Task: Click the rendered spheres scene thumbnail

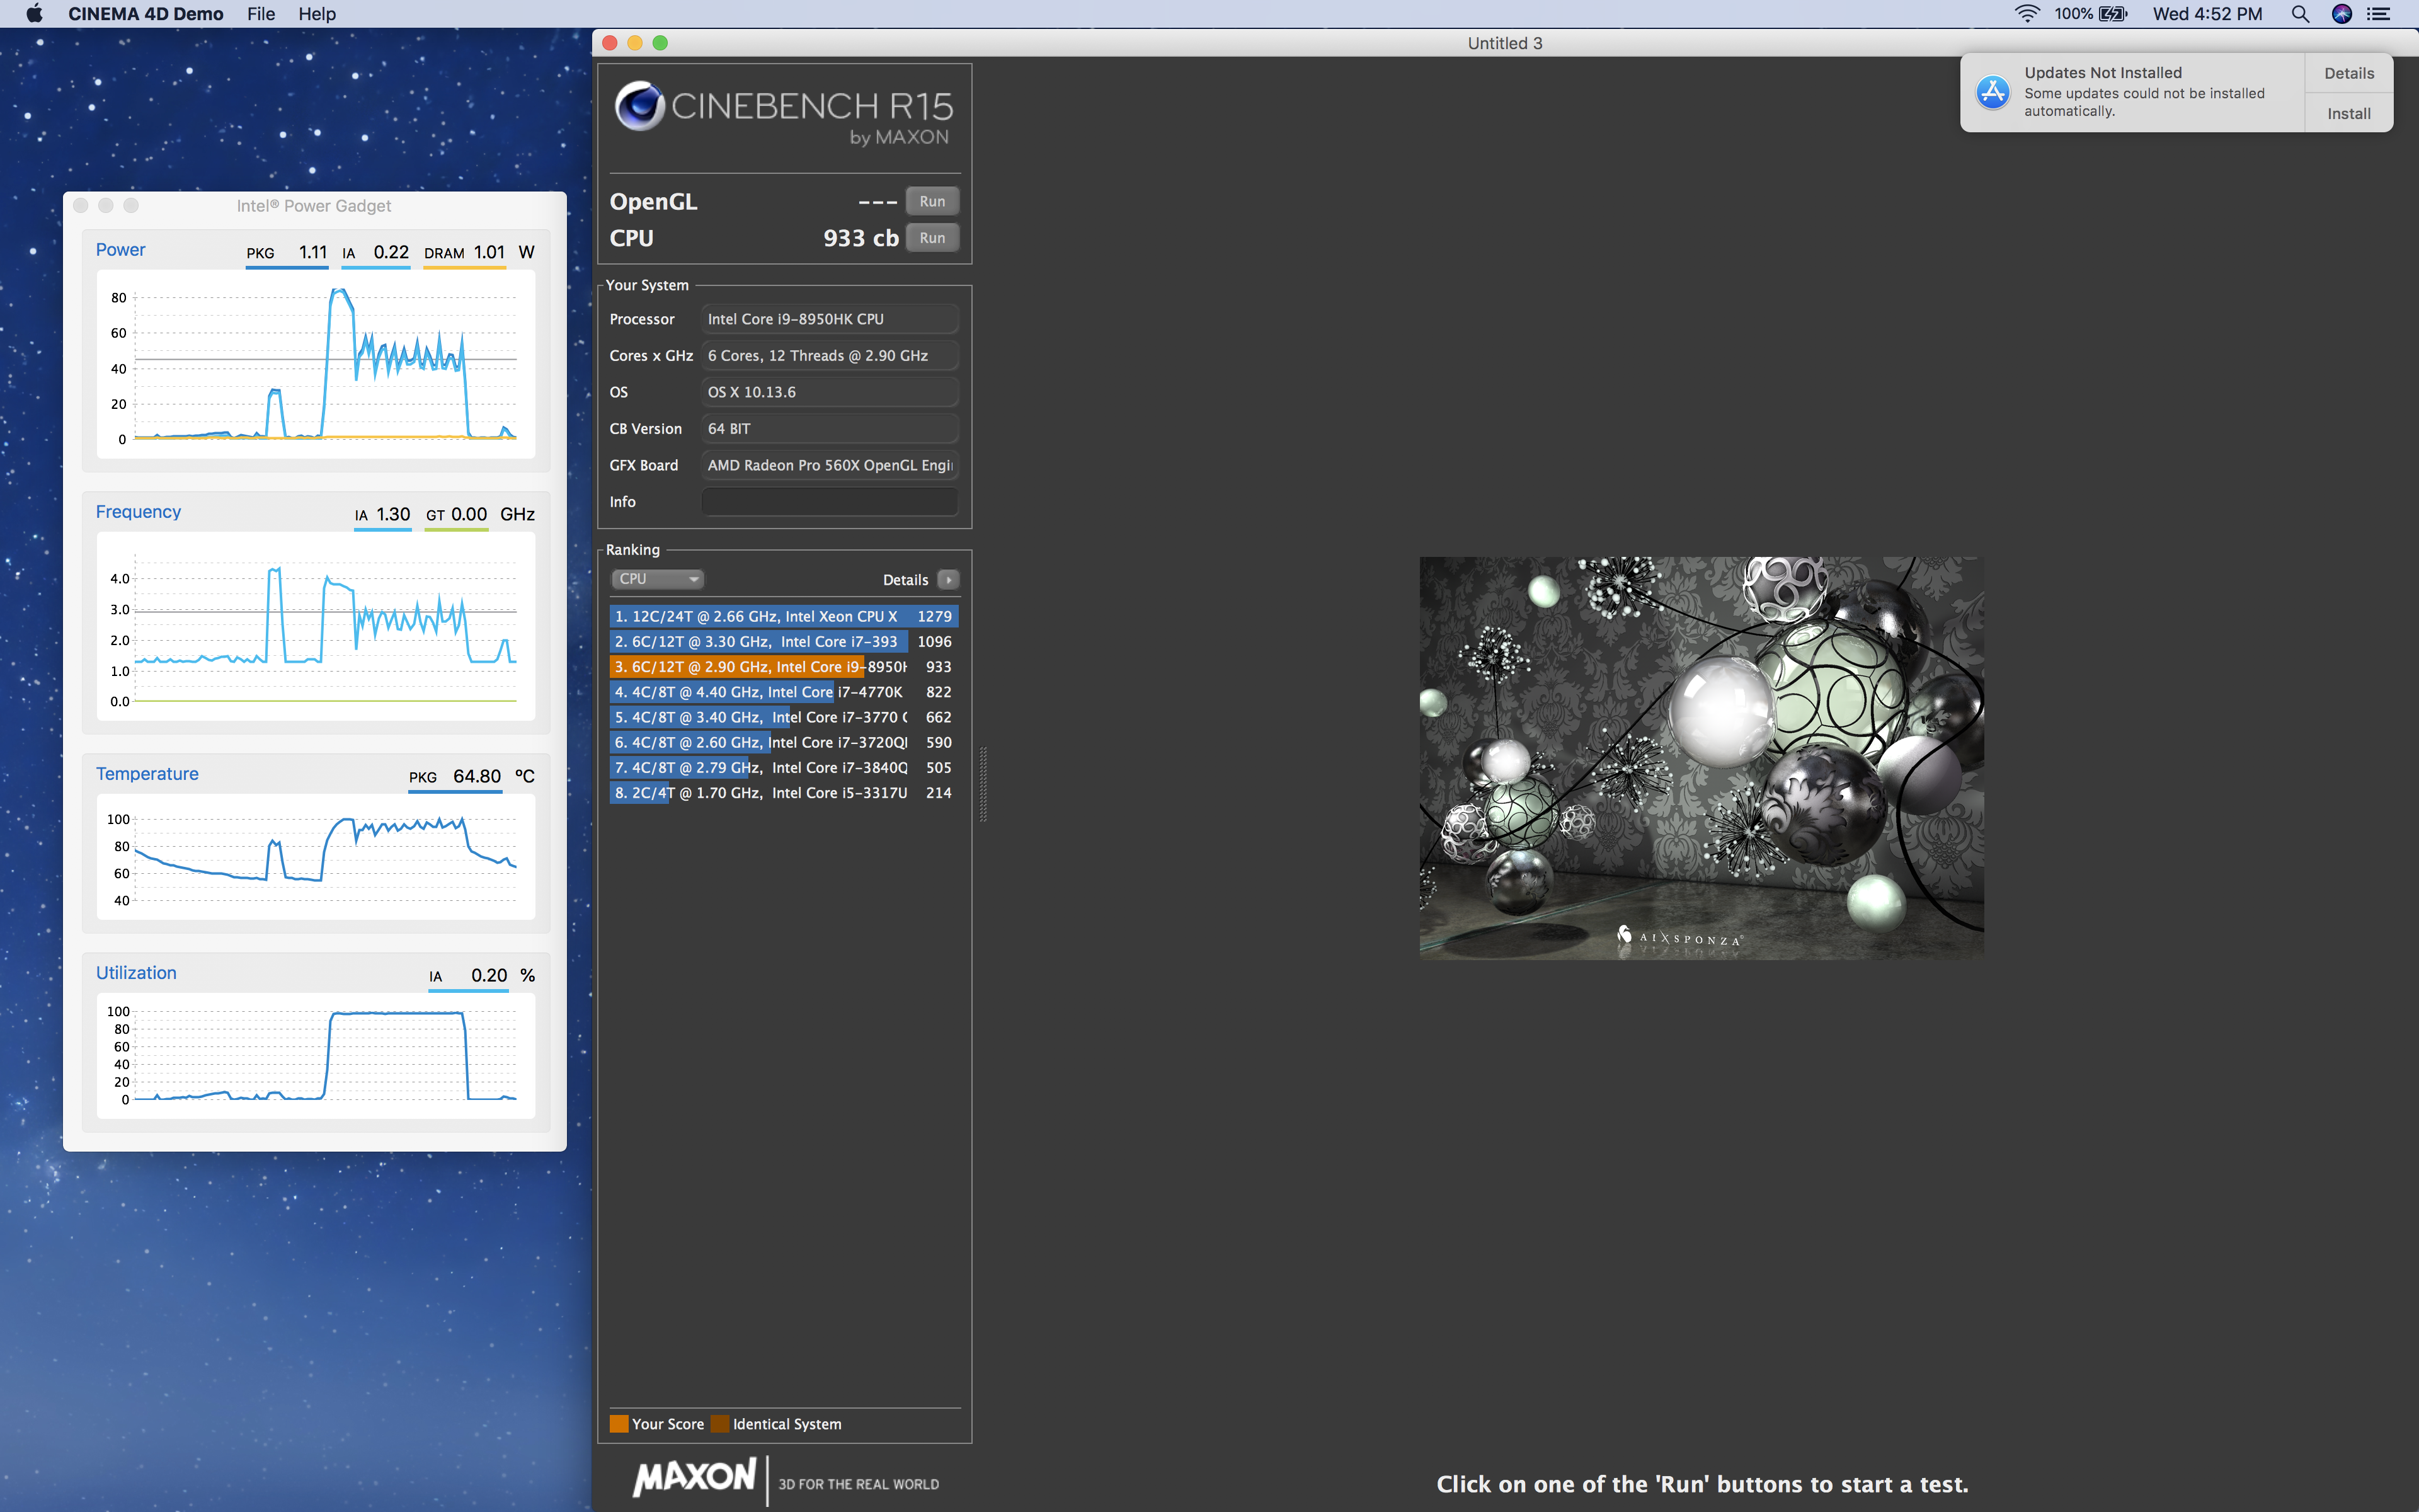Action: pos(1701,758)
